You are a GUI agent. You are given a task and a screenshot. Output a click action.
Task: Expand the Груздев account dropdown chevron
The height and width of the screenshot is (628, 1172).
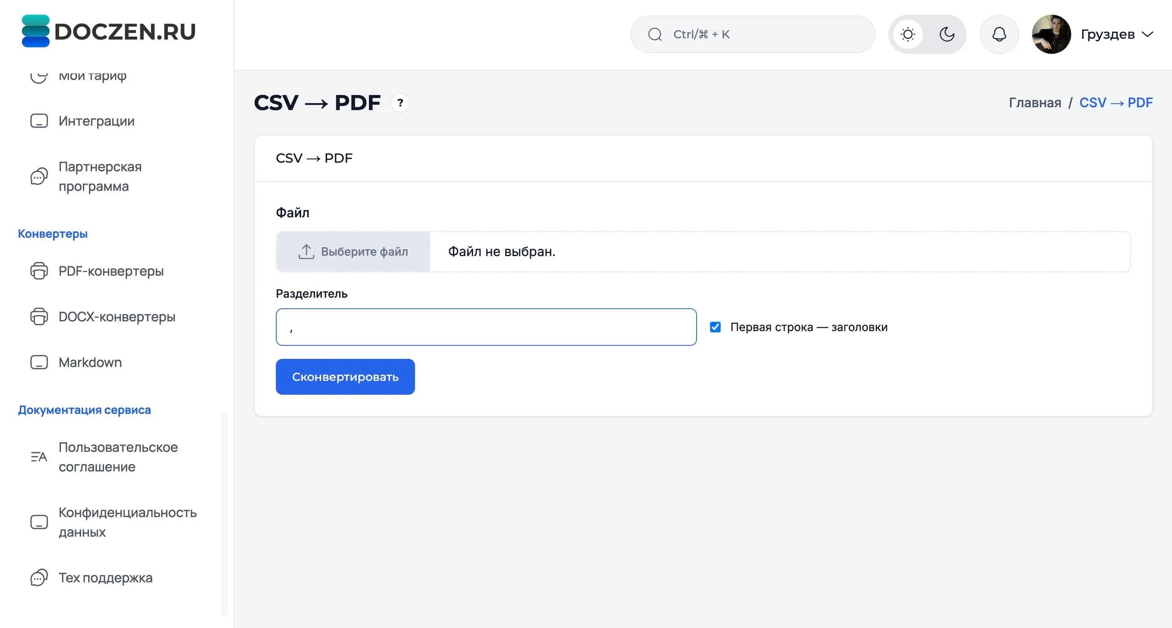click(x=1148, y=34)
